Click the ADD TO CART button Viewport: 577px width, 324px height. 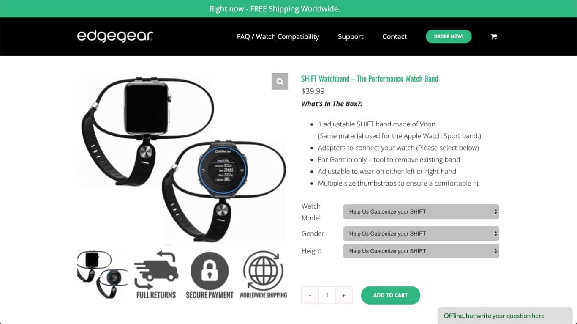pos(391,295)
